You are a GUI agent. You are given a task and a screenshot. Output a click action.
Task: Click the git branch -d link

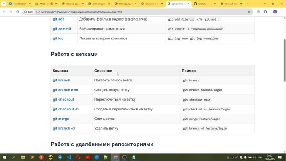[63, 128]
